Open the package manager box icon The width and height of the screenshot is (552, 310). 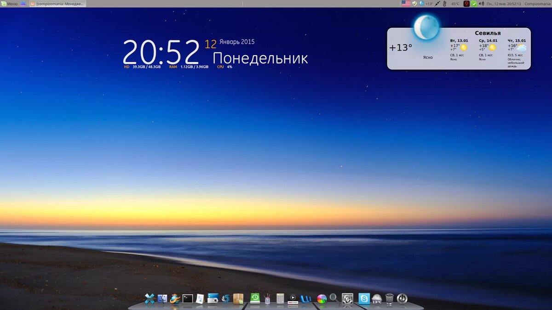(238, 299)
